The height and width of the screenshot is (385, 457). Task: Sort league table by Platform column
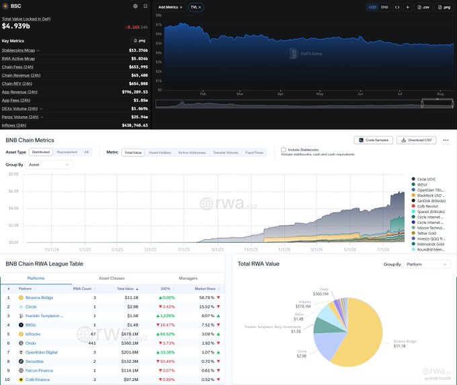pyautogui.click(x=27, y=289)
